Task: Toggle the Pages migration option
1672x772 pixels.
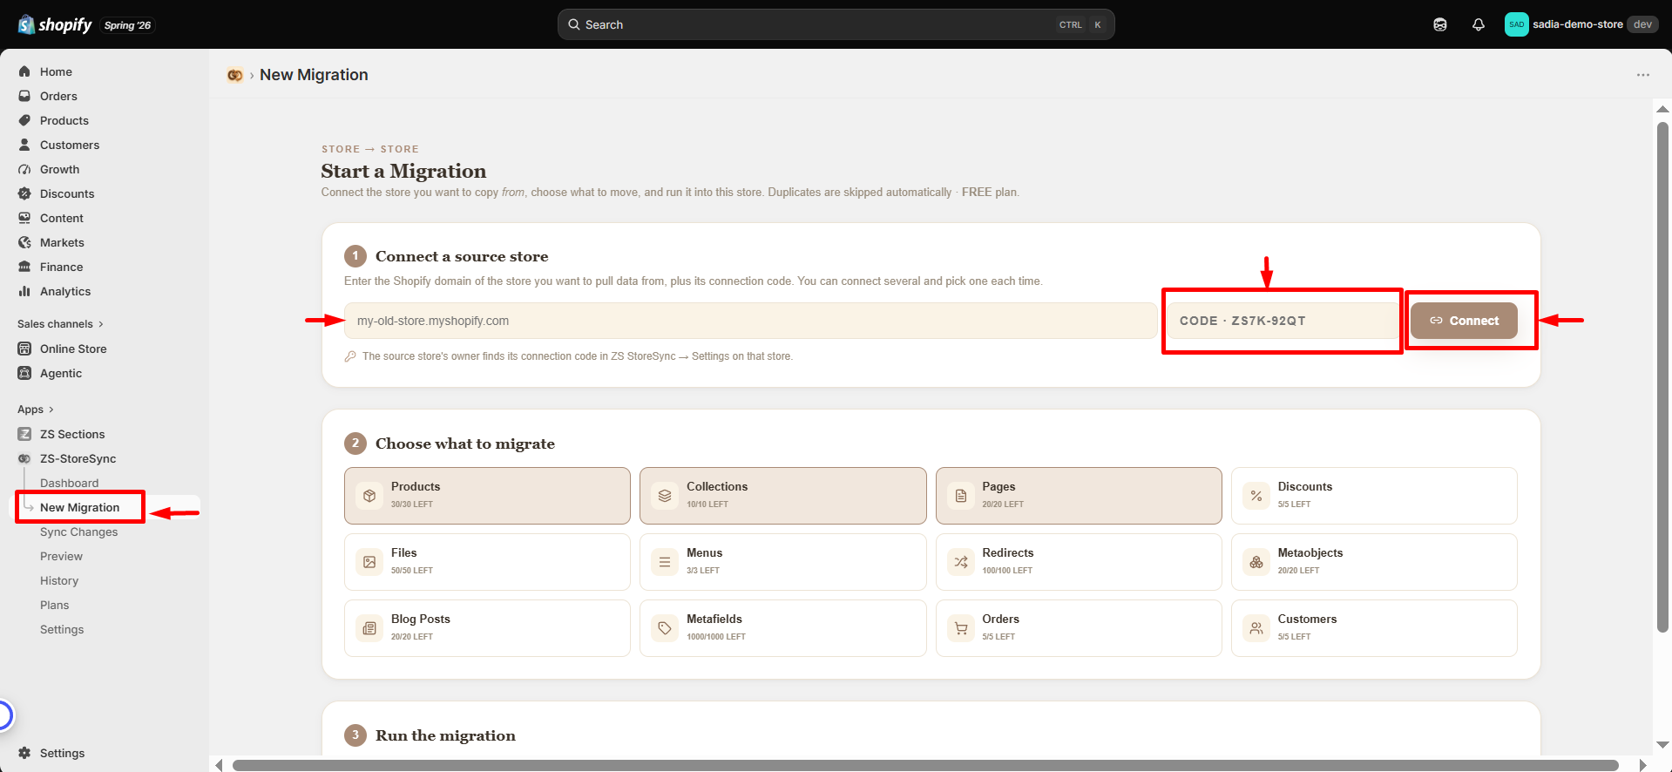Action: pyautogui.click(x=1079, y=496)
